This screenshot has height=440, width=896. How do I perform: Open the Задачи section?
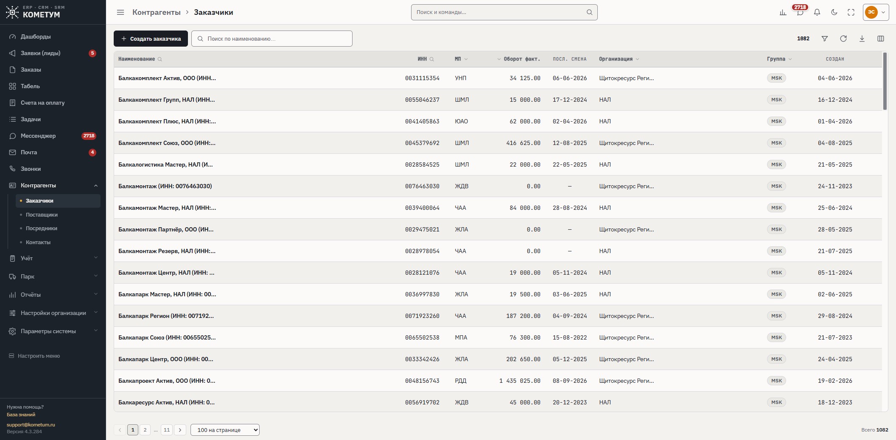(x=53, y=119)
